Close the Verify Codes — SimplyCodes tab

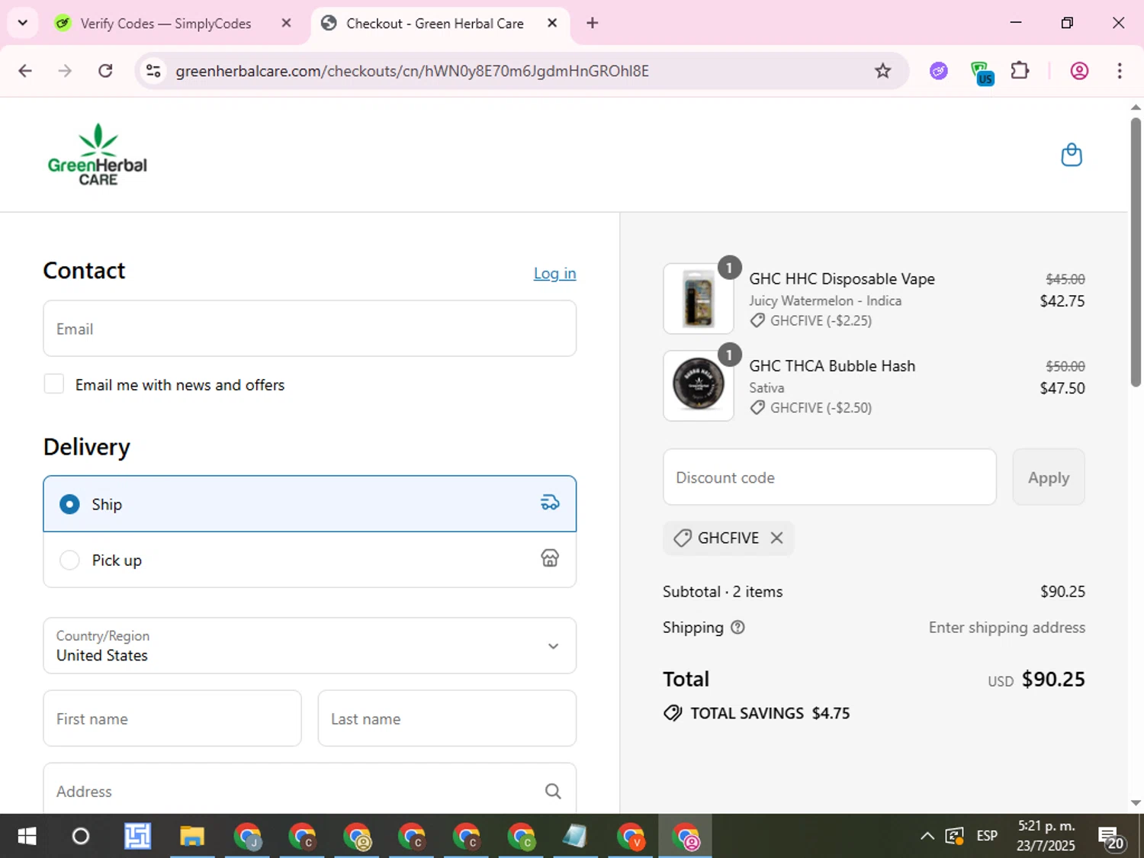(x=286, y=23)
